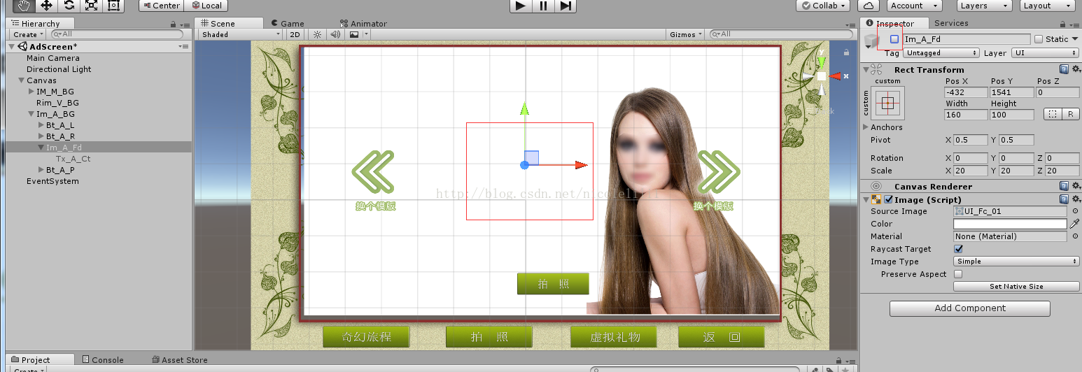Open the anchor presets box

[887, 103]
